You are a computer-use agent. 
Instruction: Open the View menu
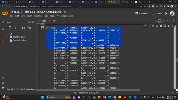[23, 16]
